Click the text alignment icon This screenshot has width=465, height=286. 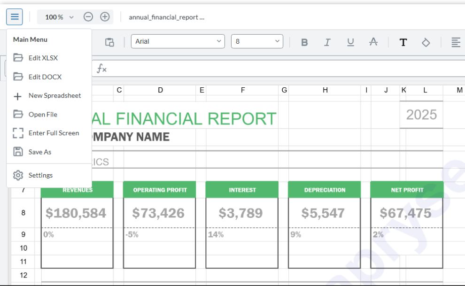click(x=456, y=42)
